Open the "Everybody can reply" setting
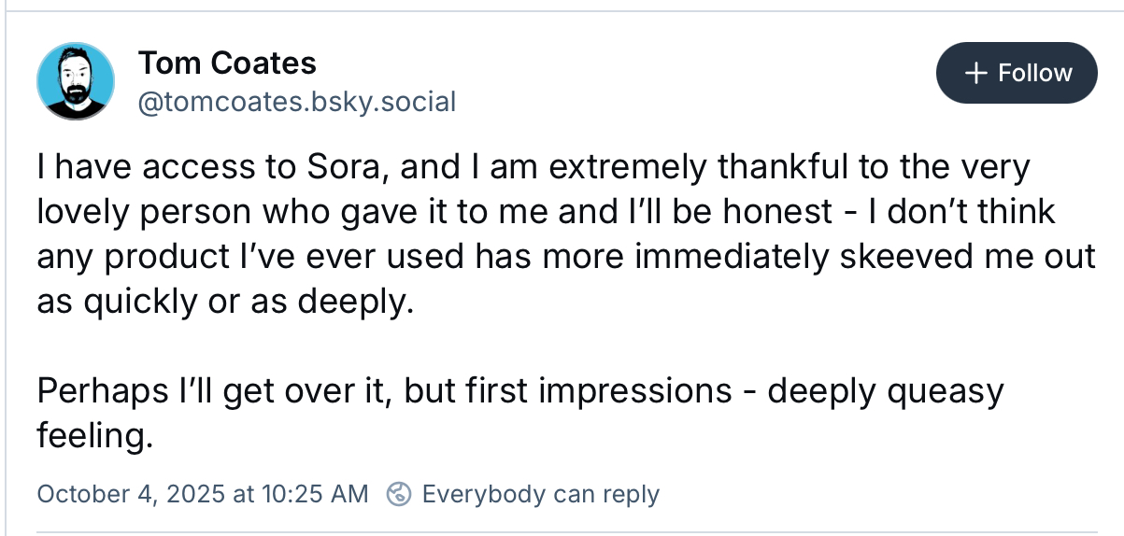This screenshot has height=536, width=1124. (541, 494)
